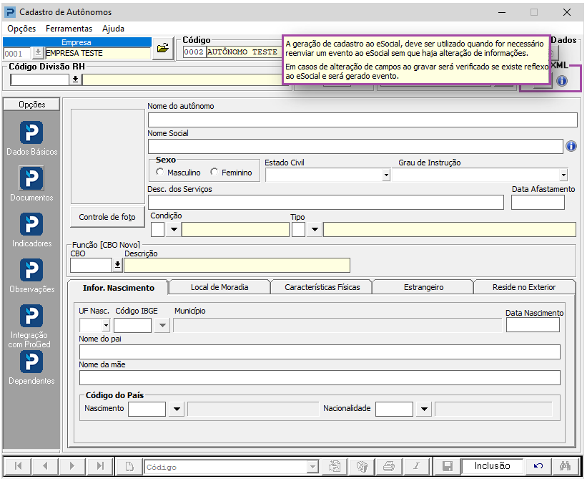Click the EMPRESA TESTE name field

point(98,53)
